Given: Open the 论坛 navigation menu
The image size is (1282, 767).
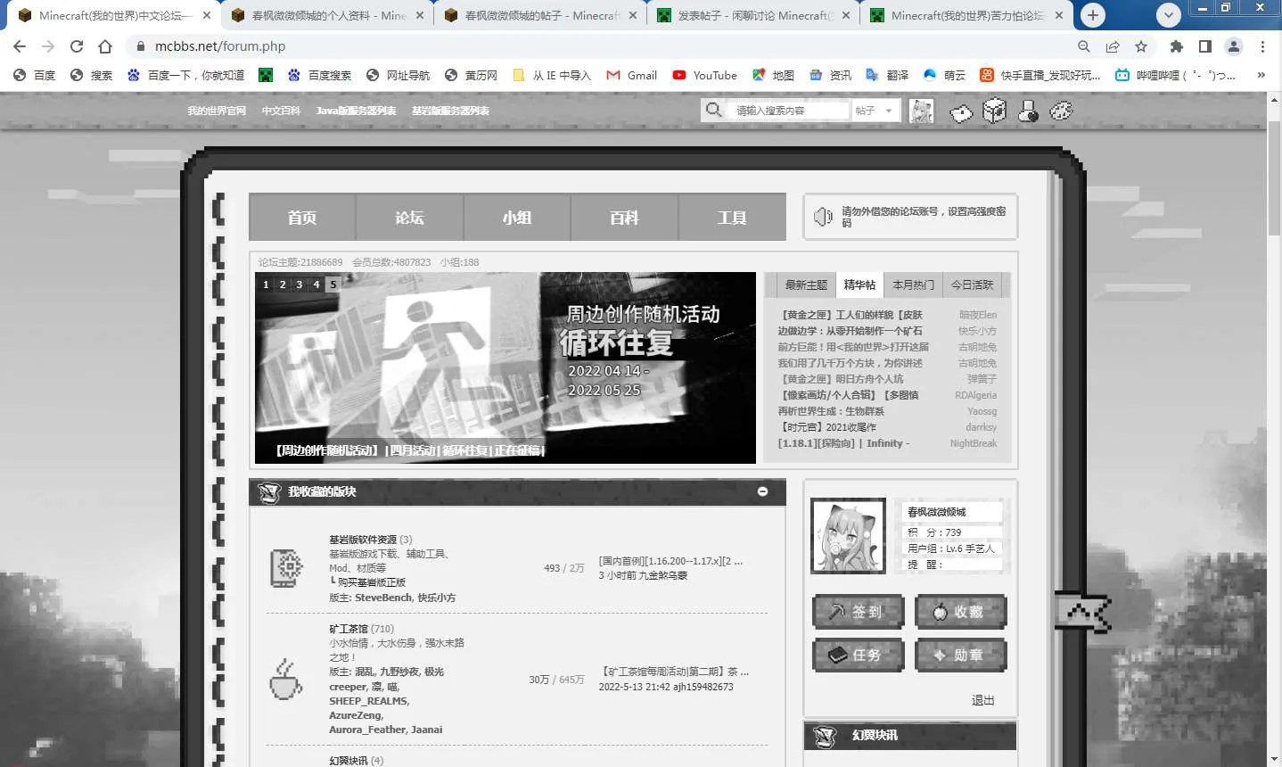Looking at the screenshot, I should click(409, 217).
